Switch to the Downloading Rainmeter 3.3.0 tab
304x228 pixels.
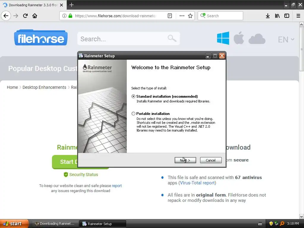(33, 5)
